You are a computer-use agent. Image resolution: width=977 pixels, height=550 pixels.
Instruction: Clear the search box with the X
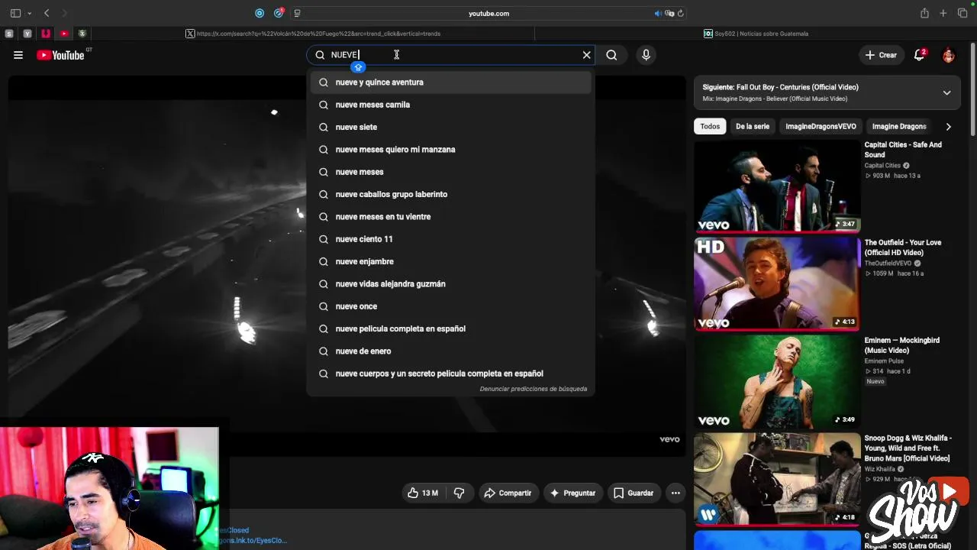coord(586,55)
